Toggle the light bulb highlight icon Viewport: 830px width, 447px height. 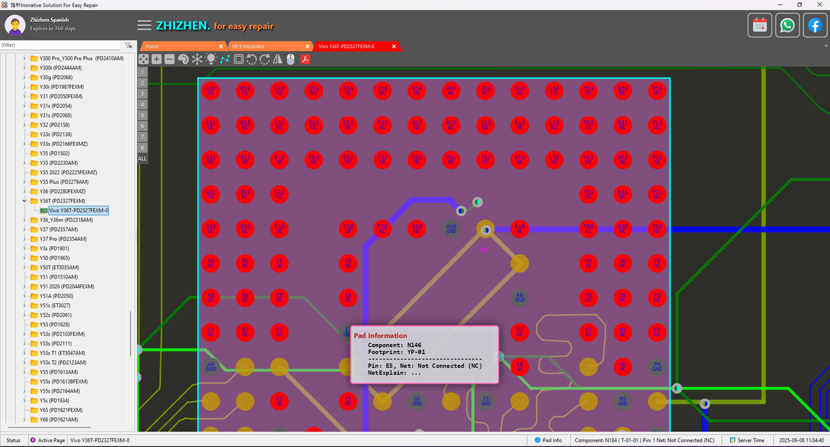(211, 59)
